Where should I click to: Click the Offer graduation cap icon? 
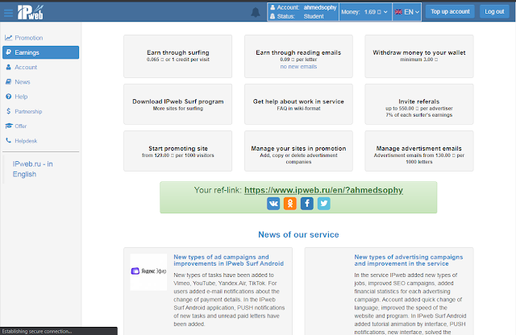click(x=9, y=126)
